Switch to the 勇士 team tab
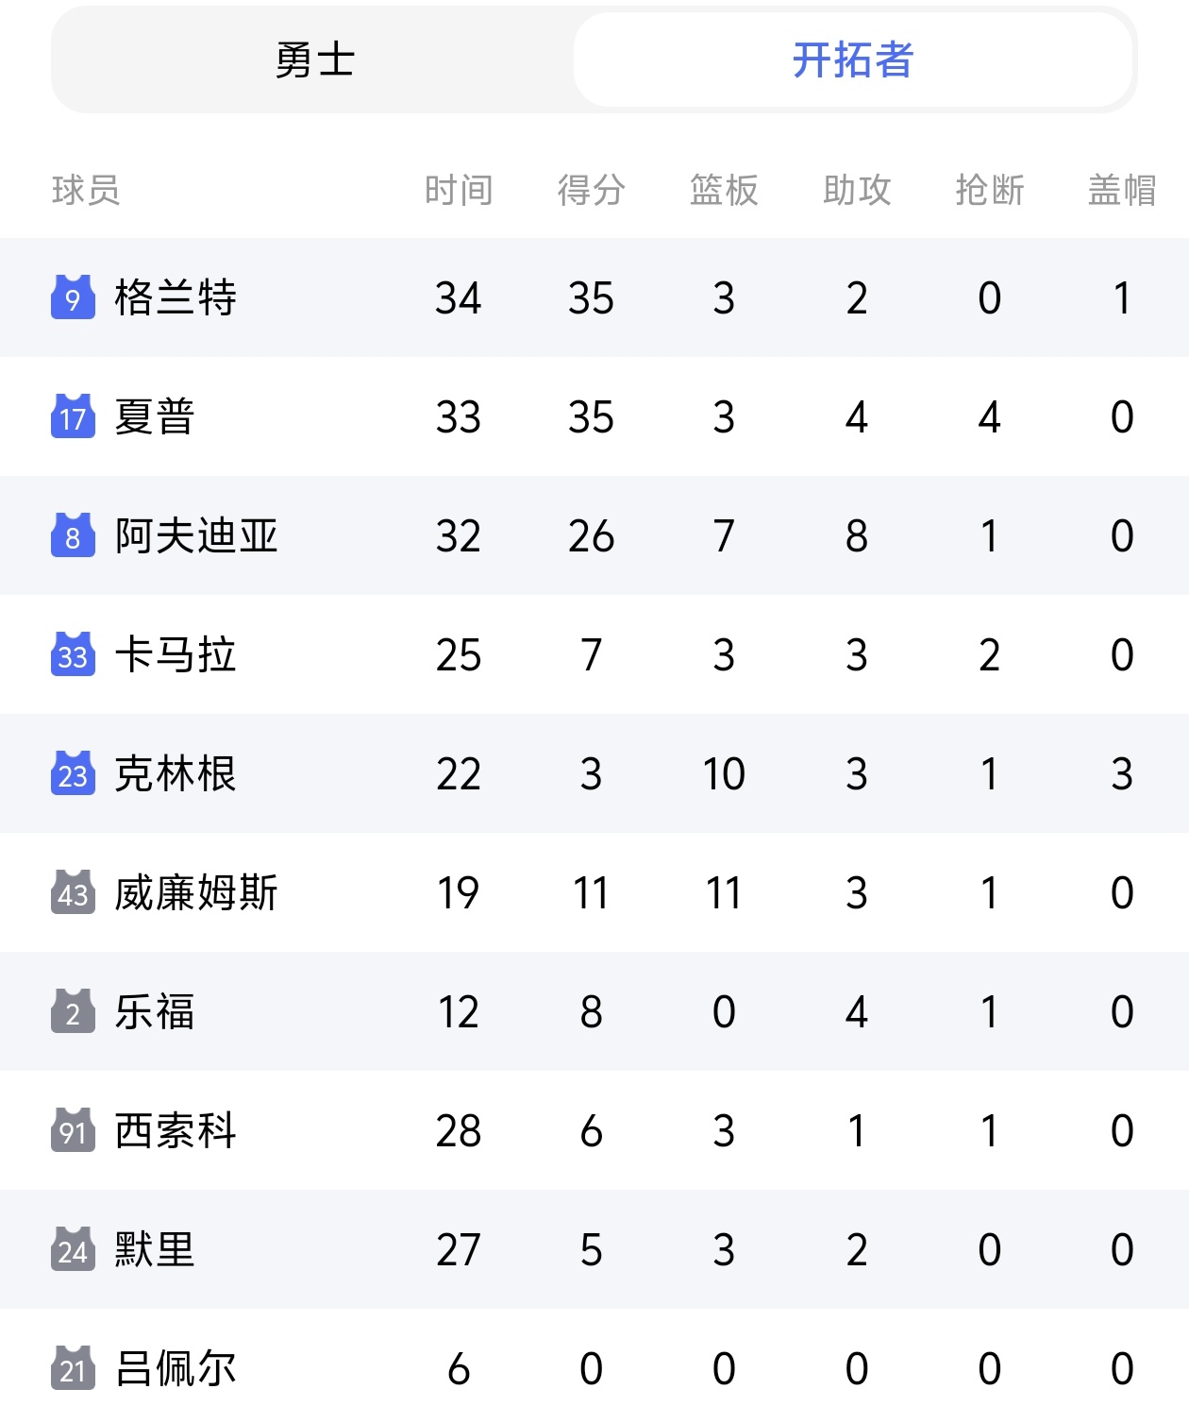This screenshot has height=1423, width=1189. click(x=314, y=60)
